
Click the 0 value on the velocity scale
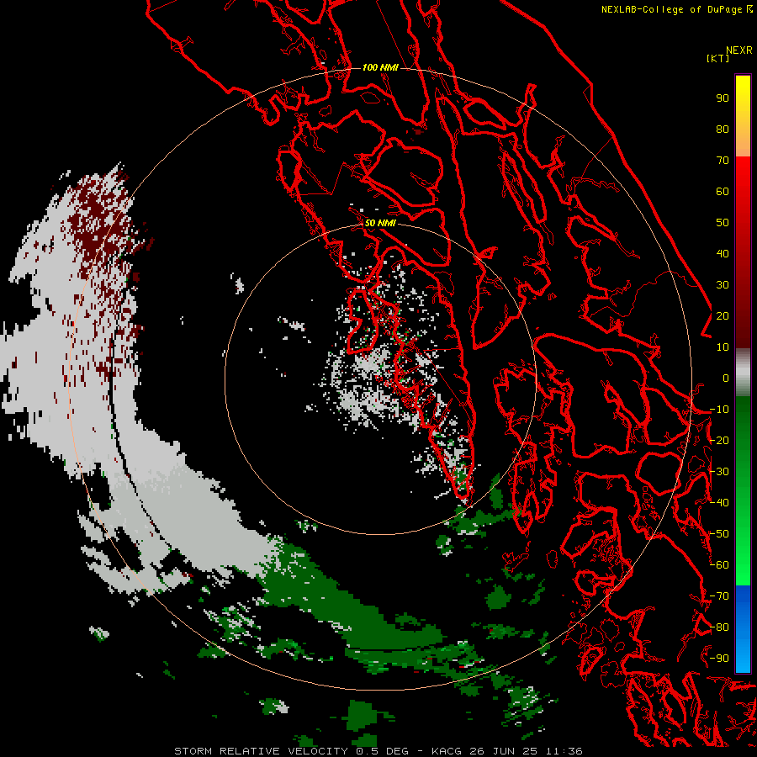point(726,378)
